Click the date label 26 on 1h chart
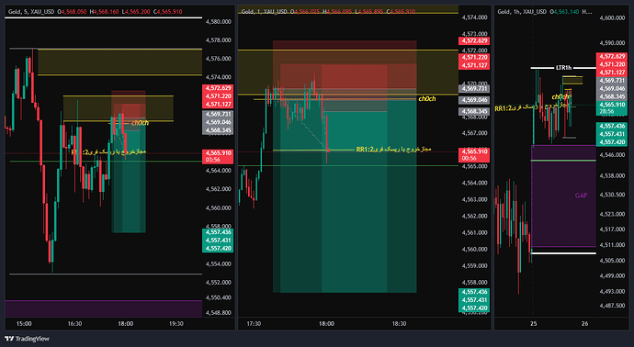This screenshot has height=347, width=634. pyautogui.click(x=584, y=323)
